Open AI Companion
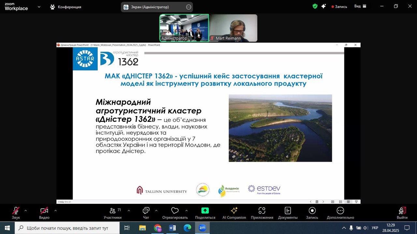The width and height of the screenshot is (417, 234). click(x=234, y=211)
